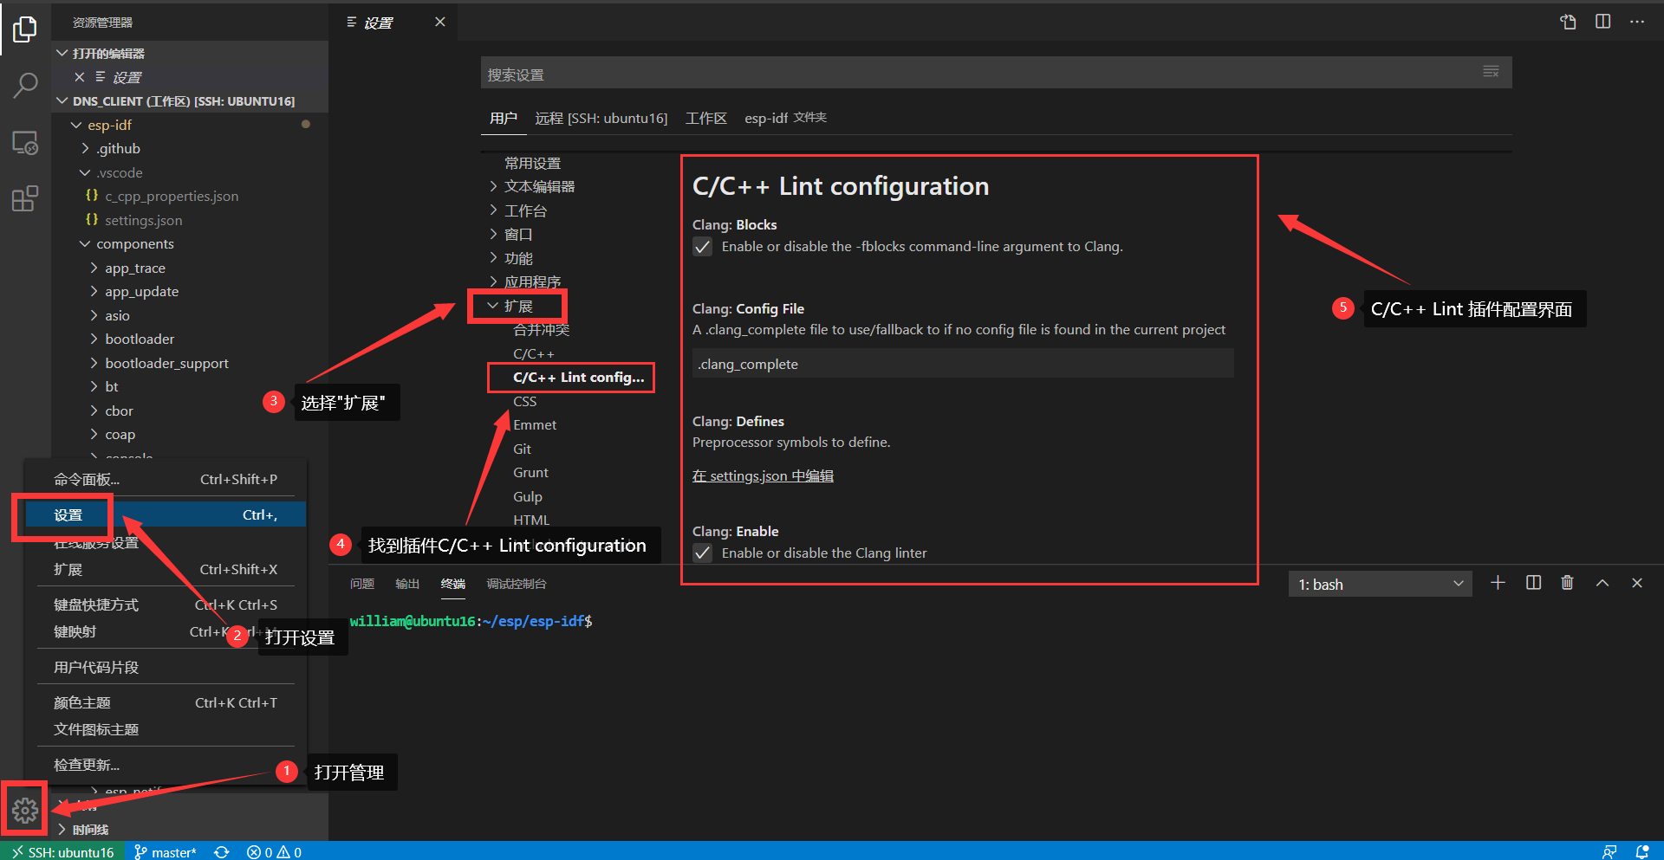Create a new terminal with plus icon

point(1498,583)
